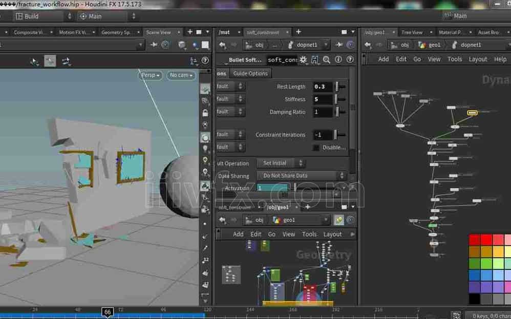Viewport: 511px width, 319px height.
Task: Click the node info (i) icon
Action: point(338,60)
